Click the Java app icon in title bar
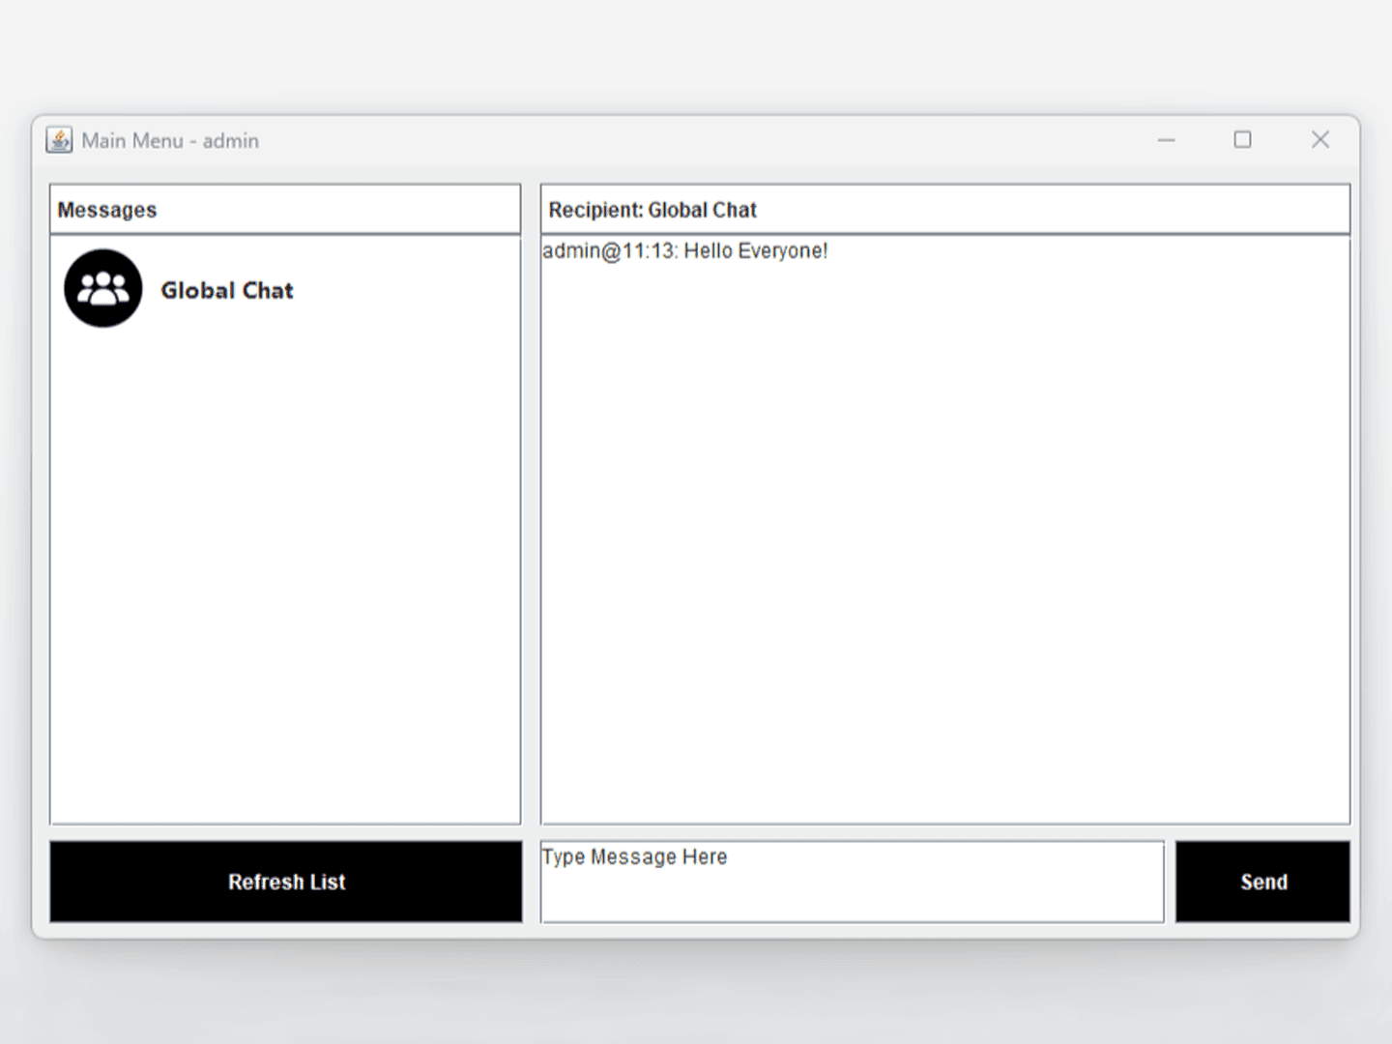Screen dimensions: 1392x1044 [x=59, y=140]
